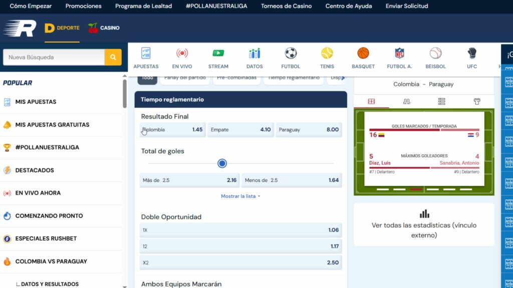Open Centro de Ayuda menu
This screenshot has width=513, height=288.
pos(349,6)
